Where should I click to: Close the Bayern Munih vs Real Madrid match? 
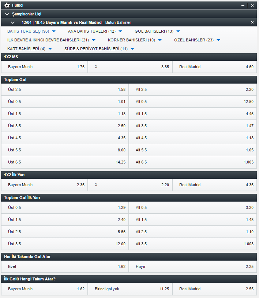click(x=252, y=22)
